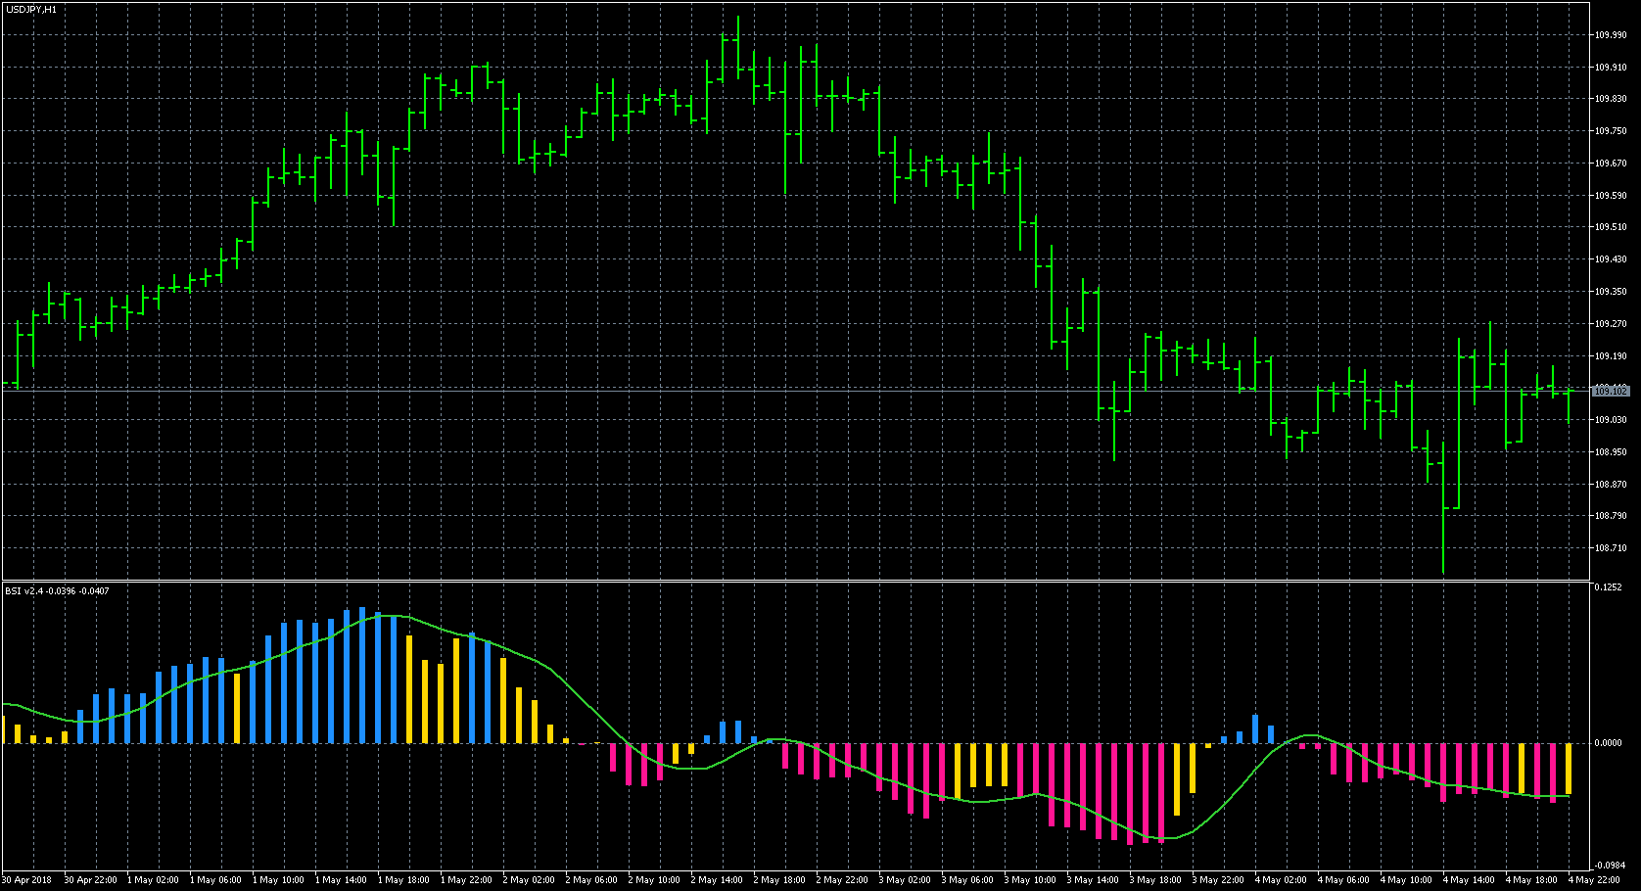Click the 109.990 price scale label
Image resolution: width=1641 pixels, height=891 pixels.
point(1610,35)
